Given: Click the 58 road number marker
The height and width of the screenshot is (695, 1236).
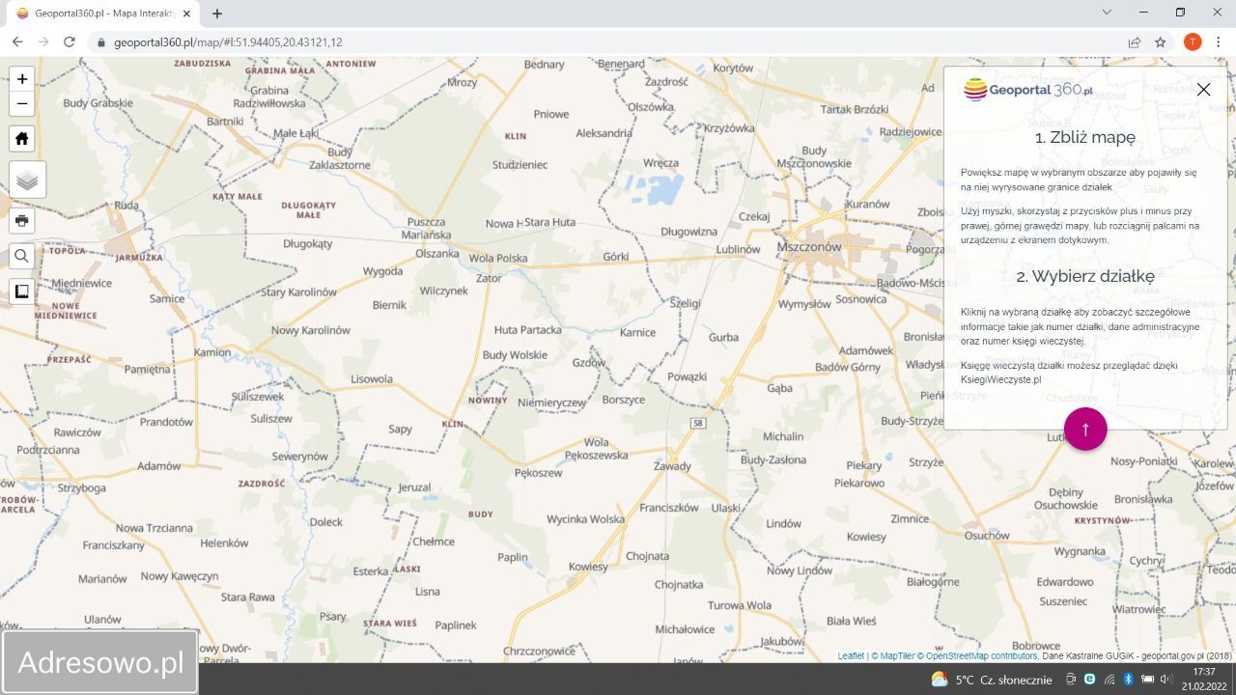Looking at the screenshot, I should click(698, 424).
